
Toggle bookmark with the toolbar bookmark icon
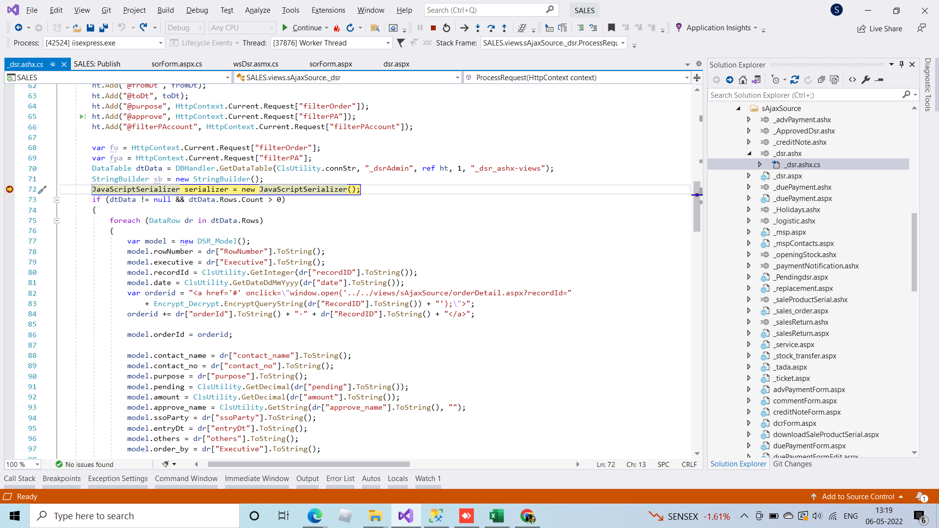point(611,28)
